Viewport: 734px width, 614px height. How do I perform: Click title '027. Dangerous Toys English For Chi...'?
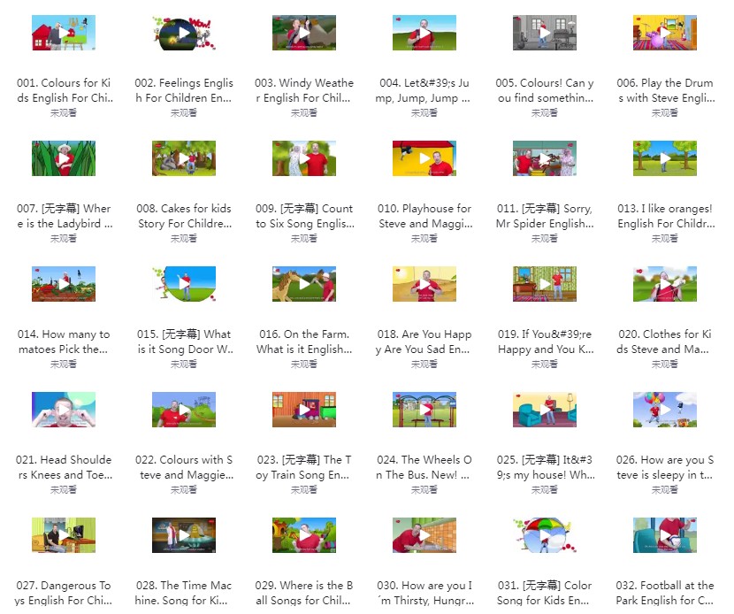(63, 593)
